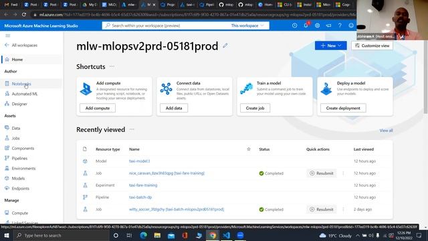
Task: Switch to the first GitHub browser tab
Action: [x=226, y=5]
